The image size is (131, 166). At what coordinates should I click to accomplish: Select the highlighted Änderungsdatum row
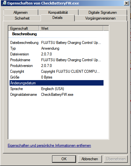click(57, 83)
